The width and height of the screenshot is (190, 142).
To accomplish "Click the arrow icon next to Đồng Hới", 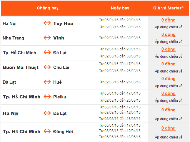I will pos(47,131).
